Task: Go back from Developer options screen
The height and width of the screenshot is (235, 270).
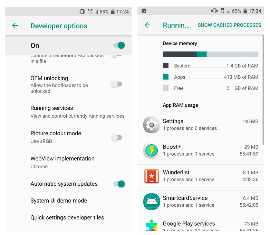Action: pos(15,26)
